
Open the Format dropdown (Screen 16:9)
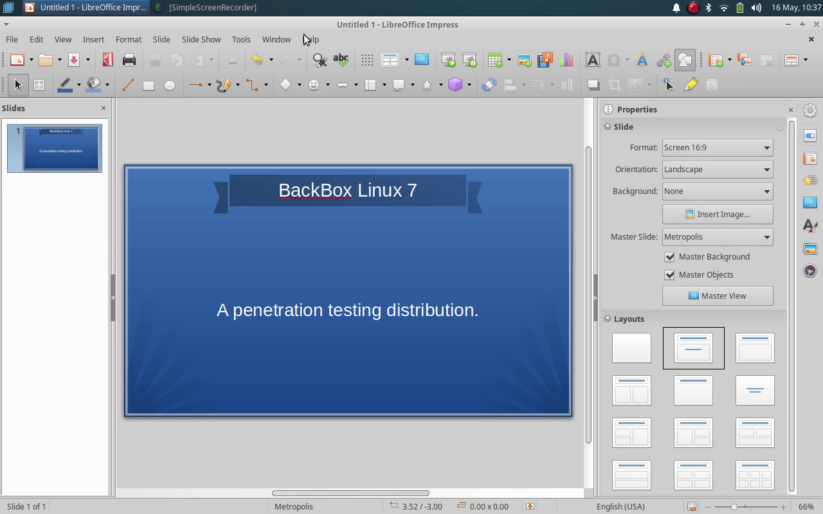718,147
